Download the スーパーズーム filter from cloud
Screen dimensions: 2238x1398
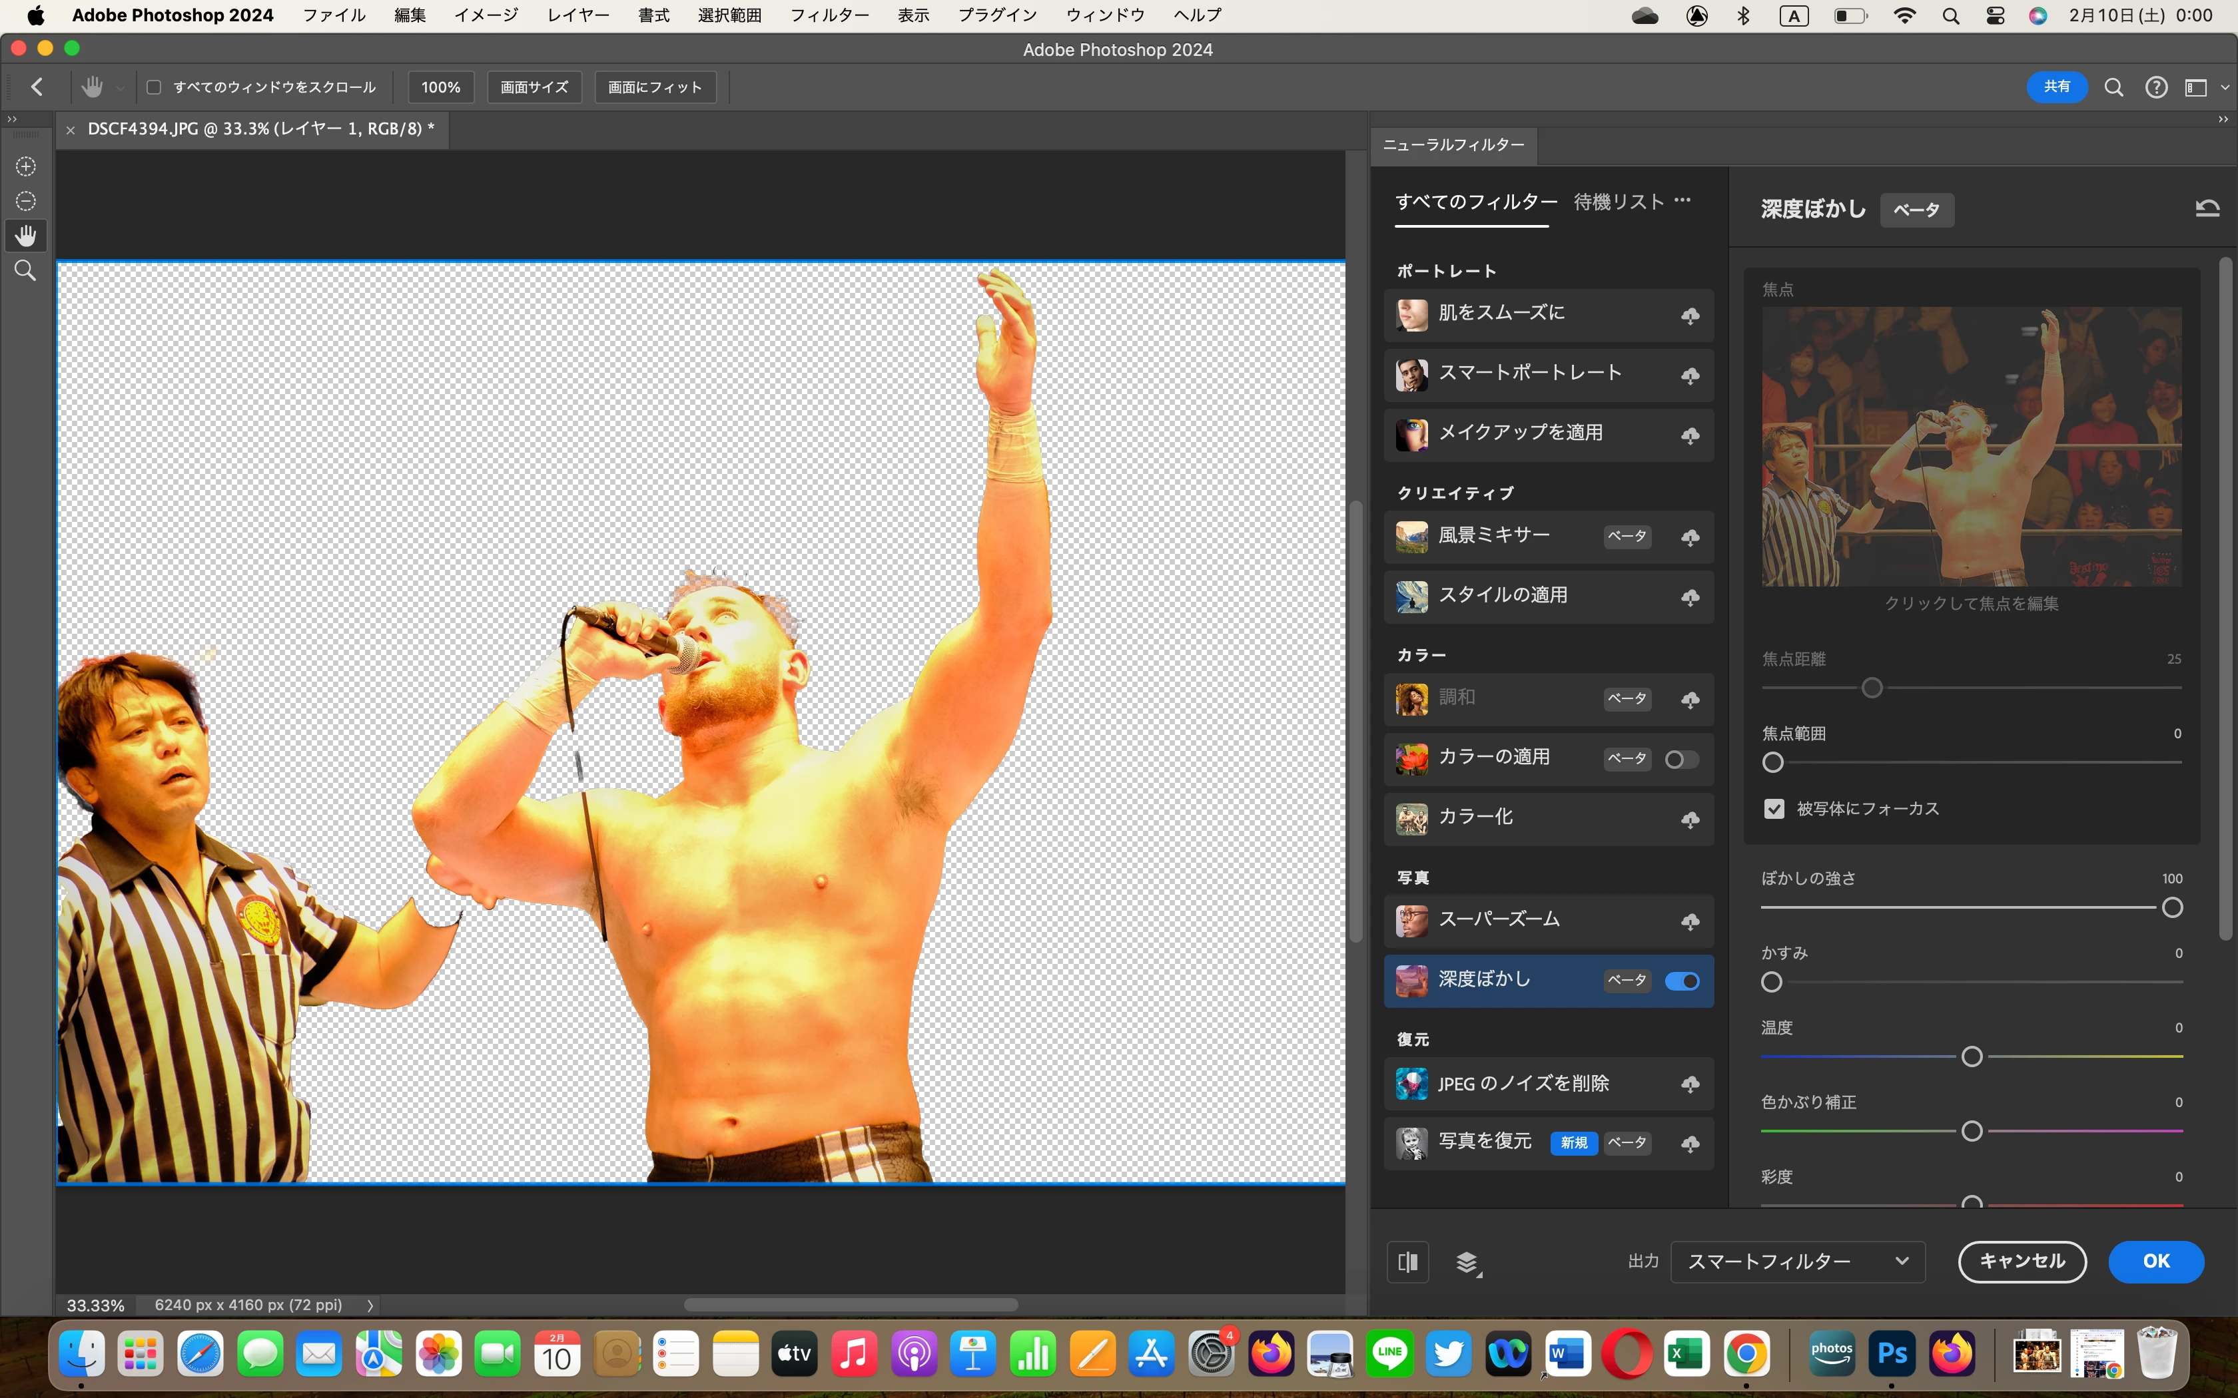point(1690,922)
